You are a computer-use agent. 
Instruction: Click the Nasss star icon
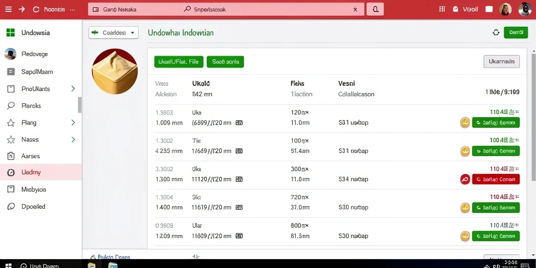[11, 139]
